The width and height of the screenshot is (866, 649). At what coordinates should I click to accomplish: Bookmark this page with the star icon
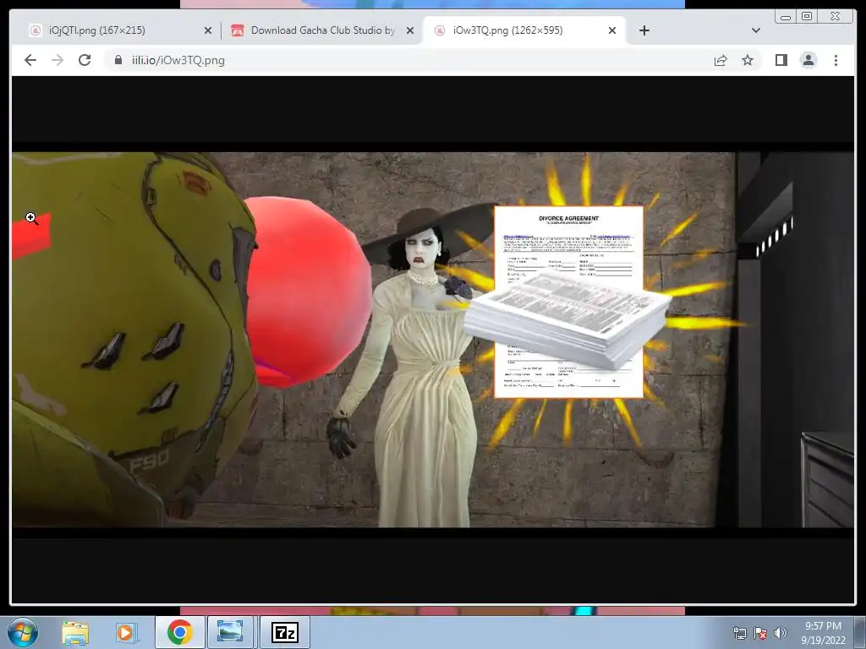pos(748,60)
